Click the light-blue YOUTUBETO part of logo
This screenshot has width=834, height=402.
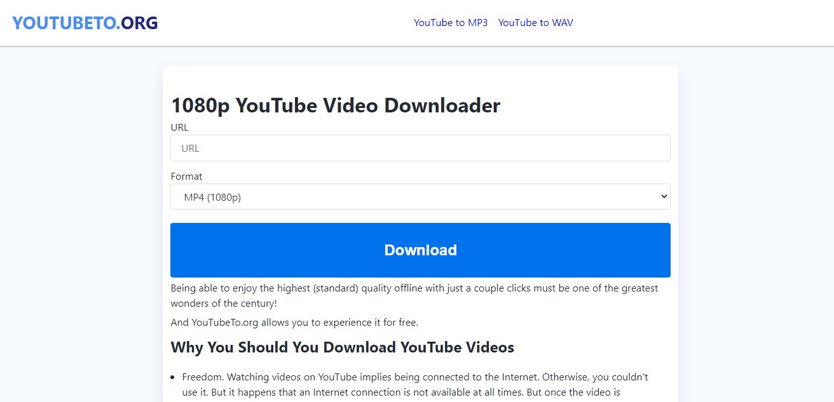(x=64, y=23)
